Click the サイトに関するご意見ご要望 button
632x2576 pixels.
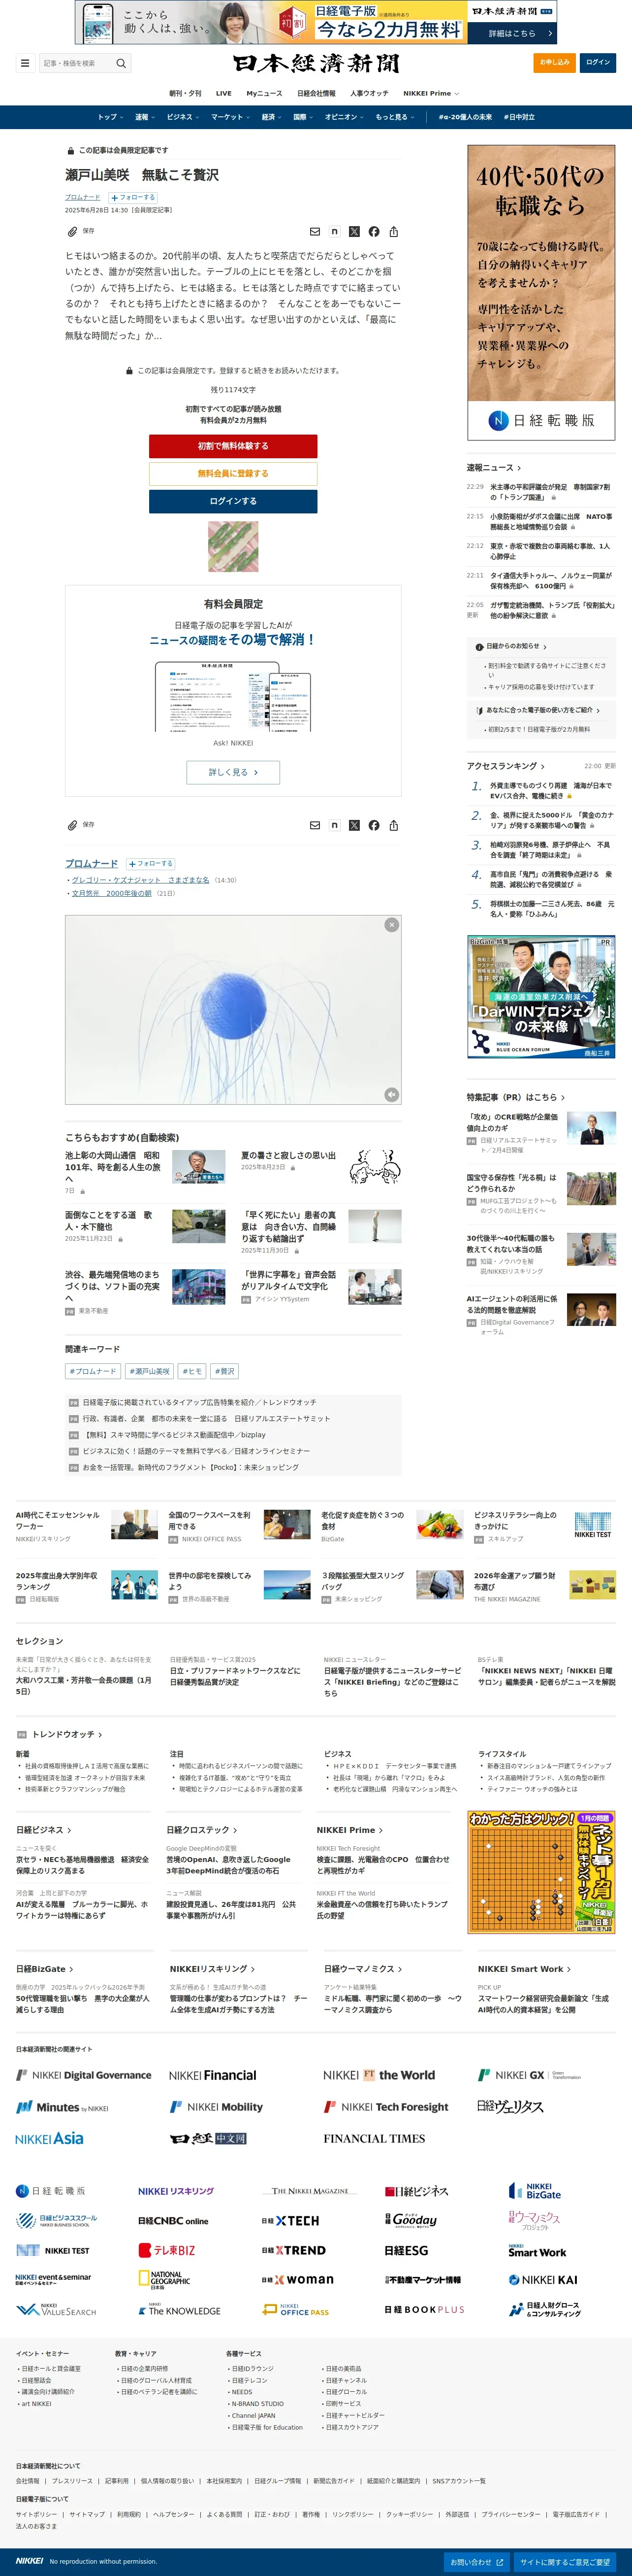point(564,2562)
